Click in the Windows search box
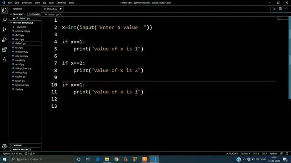Image resolution: width=291 pixels, height=163 pixels. (42, 159)
